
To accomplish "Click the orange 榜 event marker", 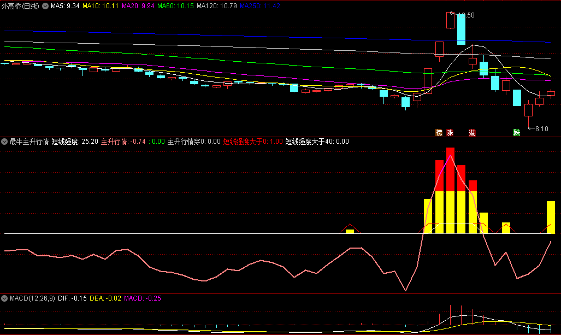I will coord(439,133).
